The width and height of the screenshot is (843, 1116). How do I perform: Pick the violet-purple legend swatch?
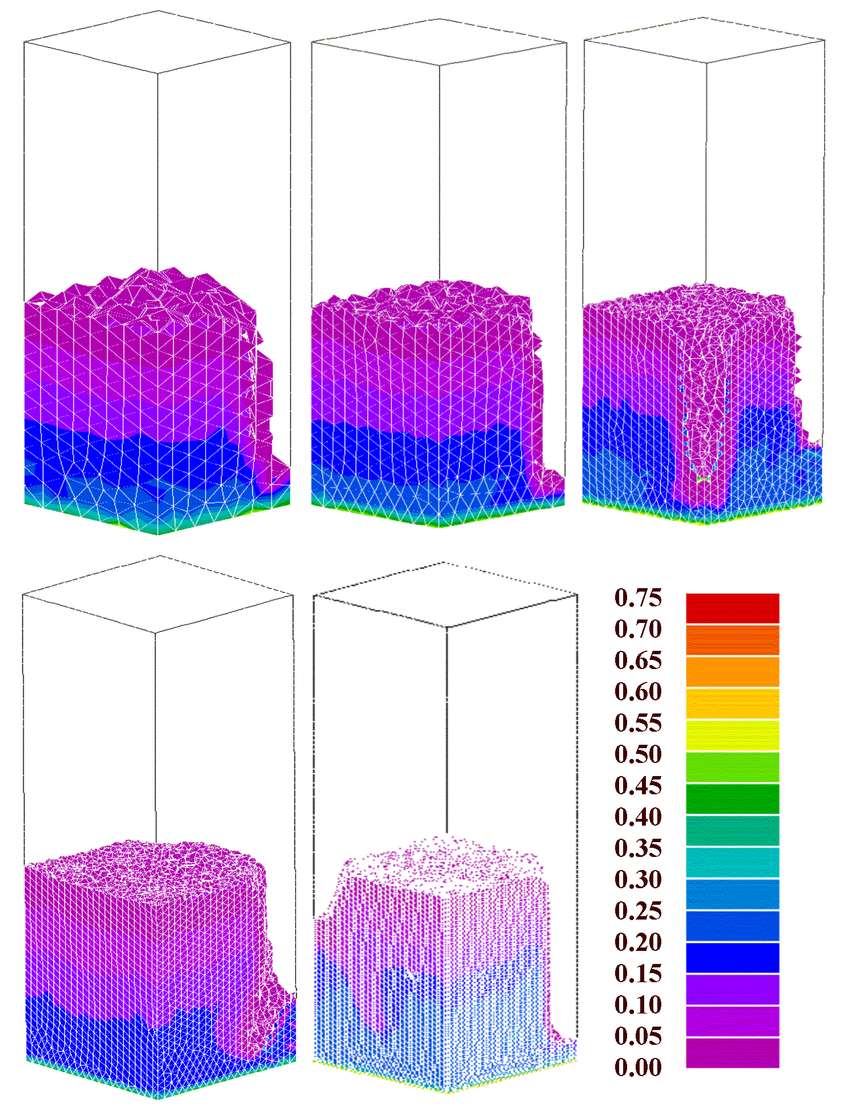pyautogui.click(x=732, y=990)
